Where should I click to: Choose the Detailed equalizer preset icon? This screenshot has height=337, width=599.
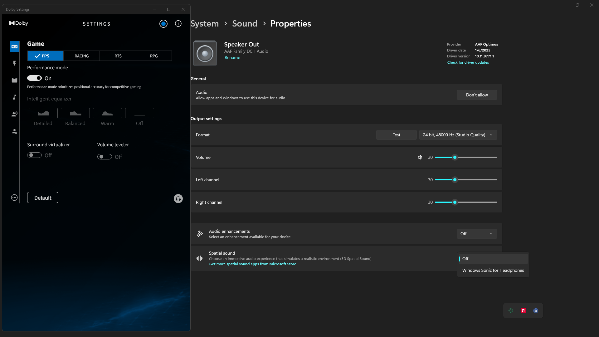(x=43, y=113)
